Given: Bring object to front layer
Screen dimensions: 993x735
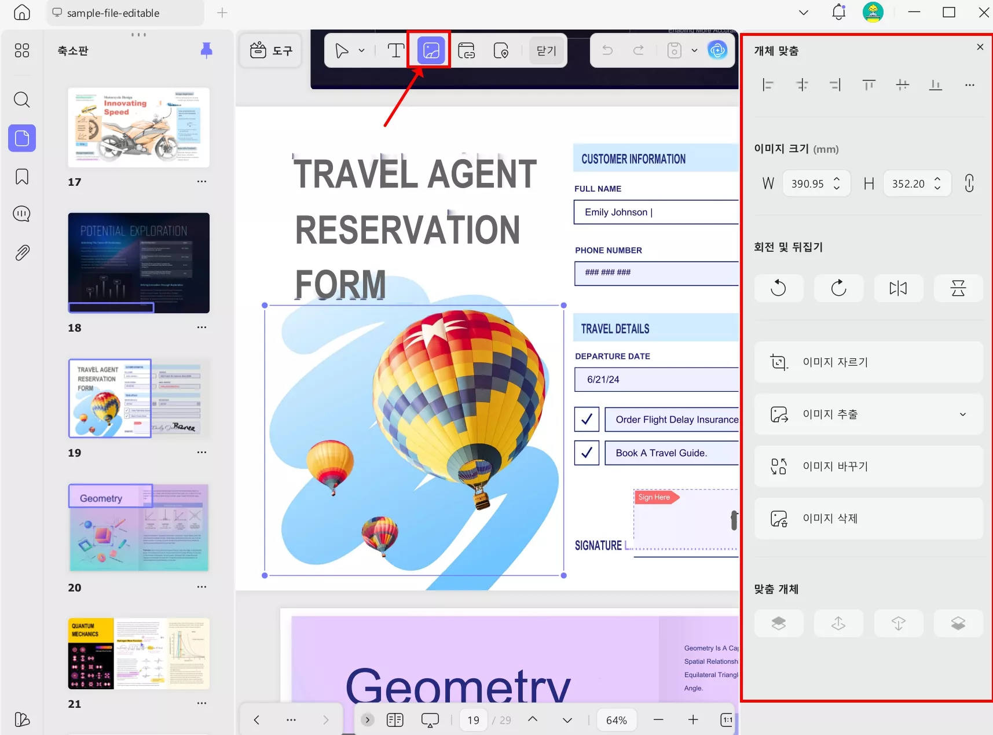Looking at the screenshot, I should (x=779, y=623).
